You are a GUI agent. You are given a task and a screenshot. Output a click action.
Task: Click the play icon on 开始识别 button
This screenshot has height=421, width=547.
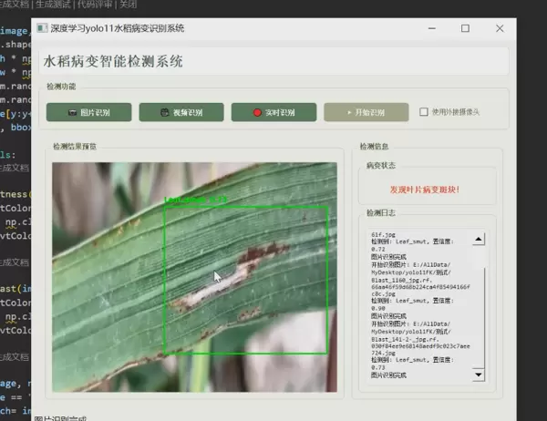click(347, 113)
